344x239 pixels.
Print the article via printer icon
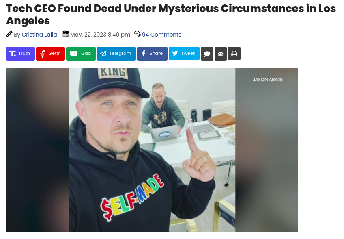(x=234, y=53)
